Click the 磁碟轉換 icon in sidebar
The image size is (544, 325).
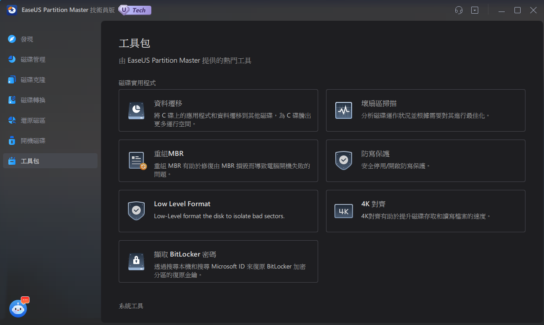pos(12,100)
